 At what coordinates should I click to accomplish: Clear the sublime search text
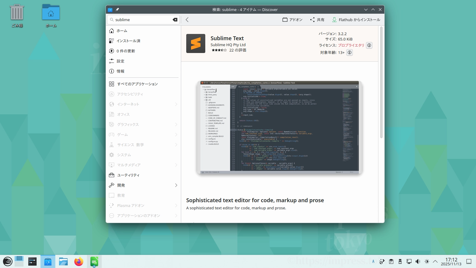175,20
